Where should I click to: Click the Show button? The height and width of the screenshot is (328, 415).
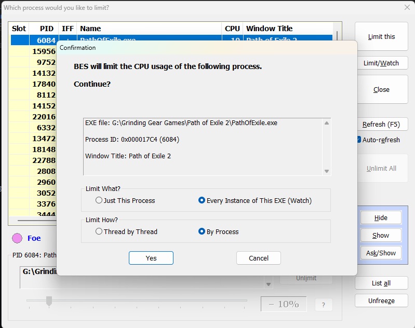click(381, 235)
